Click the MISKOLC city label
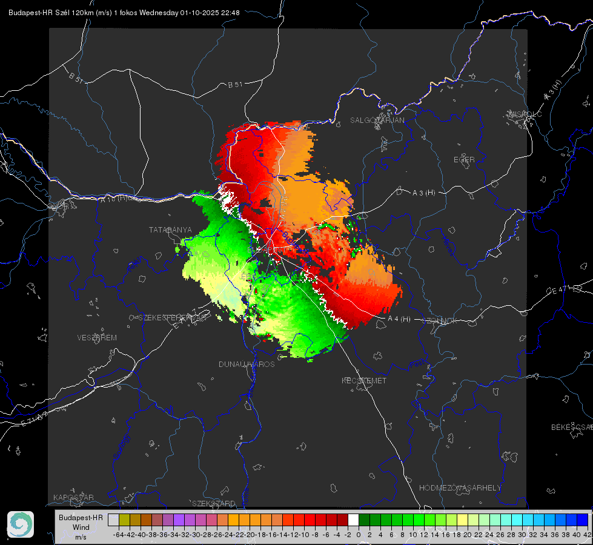This screenshot has width=593, height=545. pyautogui.click(x=525, y=114)
